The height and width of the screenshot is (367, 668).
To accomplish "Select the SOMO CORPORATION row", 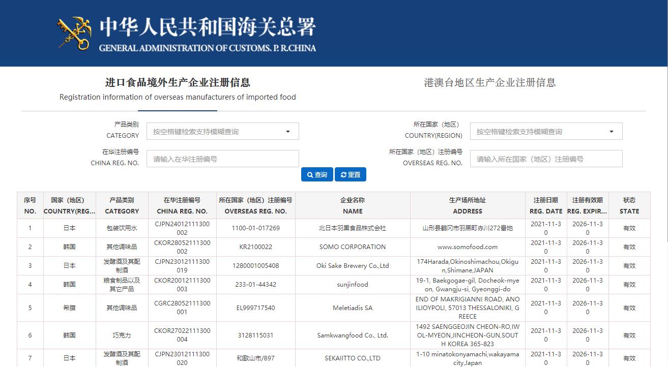I will click(352, 247).
